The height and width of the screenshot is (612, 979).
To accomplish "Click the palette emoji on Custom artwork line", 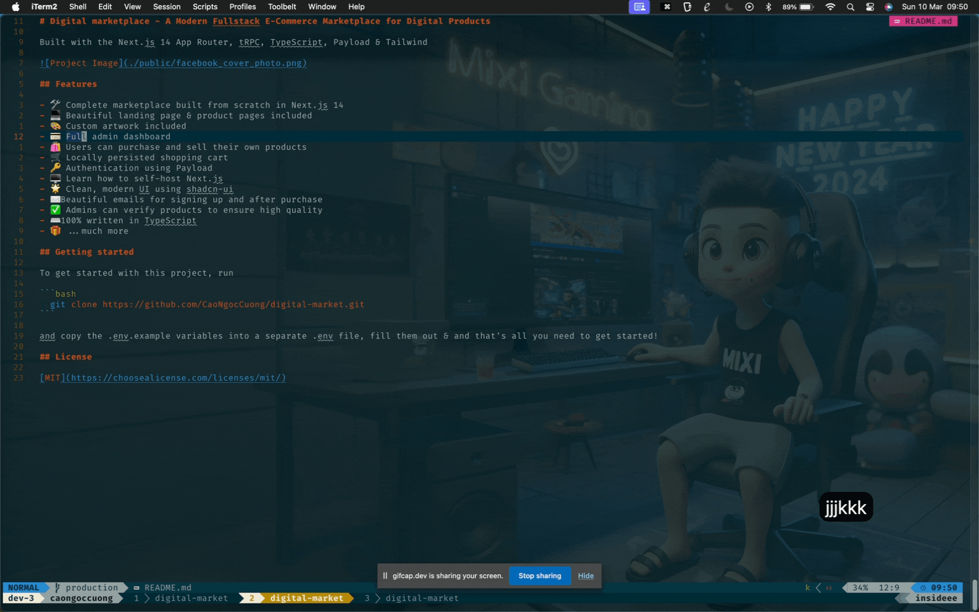I will 55,126.
